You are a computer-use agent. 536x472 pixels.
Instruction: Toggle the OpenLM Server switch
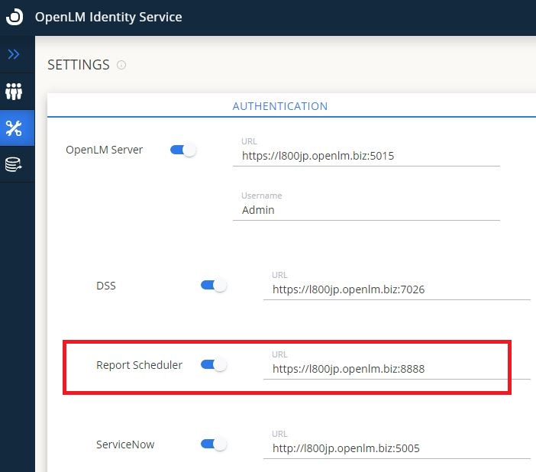click(x=183, y=150)
